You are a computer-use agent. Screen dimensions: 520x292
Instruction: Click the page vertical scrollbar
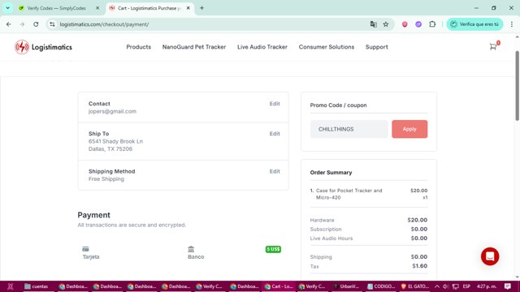pyautogui.click(x=517, y=86)
